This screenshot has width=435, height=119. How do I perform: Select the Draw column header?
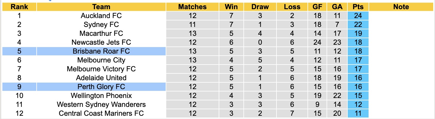click(260, 7)
